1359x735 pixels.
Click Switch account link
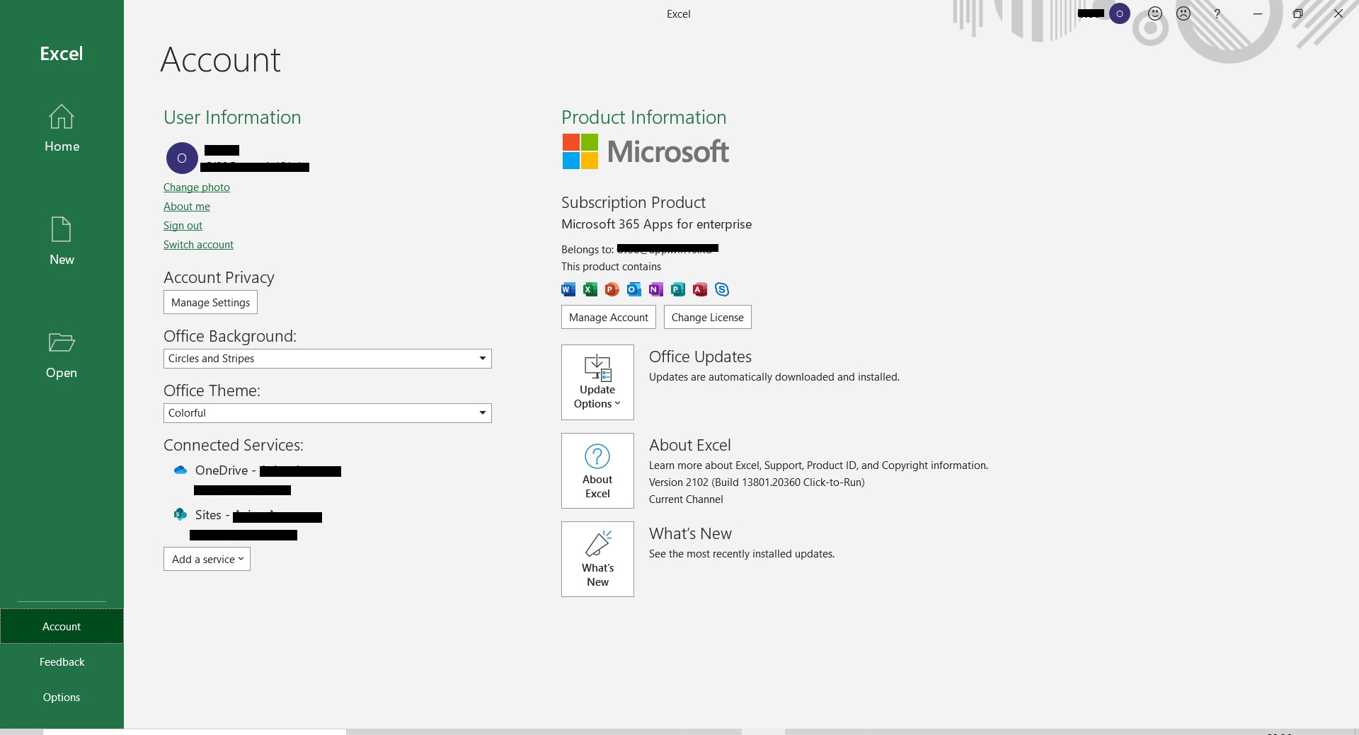pyautogui.click(x=198, y=245)
